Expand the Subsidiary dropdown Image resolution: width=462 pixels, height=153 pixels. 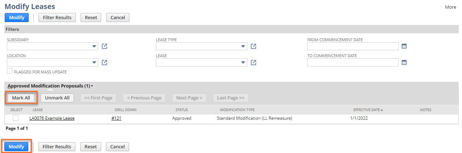pos(94,46)
